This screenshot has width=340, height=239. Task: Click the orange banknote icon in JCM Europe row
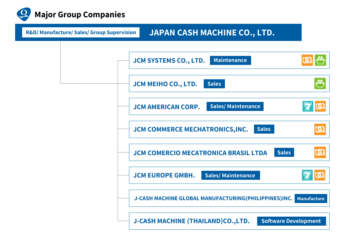(320, 175)
